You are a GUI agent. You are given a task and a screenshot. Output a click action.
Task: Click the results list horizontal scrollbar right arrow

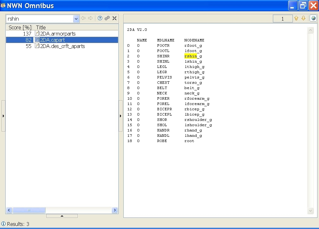[x=115, y=210]
